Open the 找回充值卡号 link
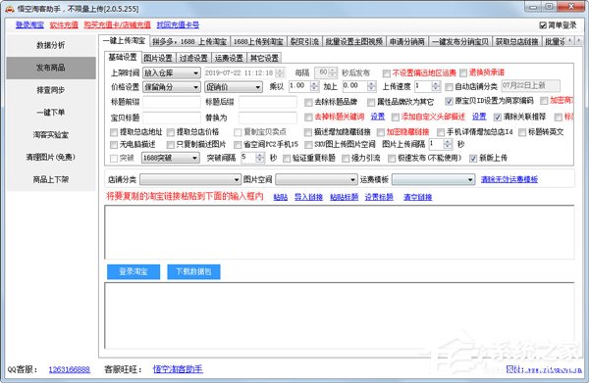This screenshot has width=589, height=383. (x=178, y=25)
